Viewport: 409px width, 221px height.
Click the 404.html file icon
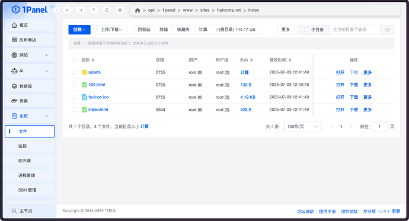coord(84,85)
